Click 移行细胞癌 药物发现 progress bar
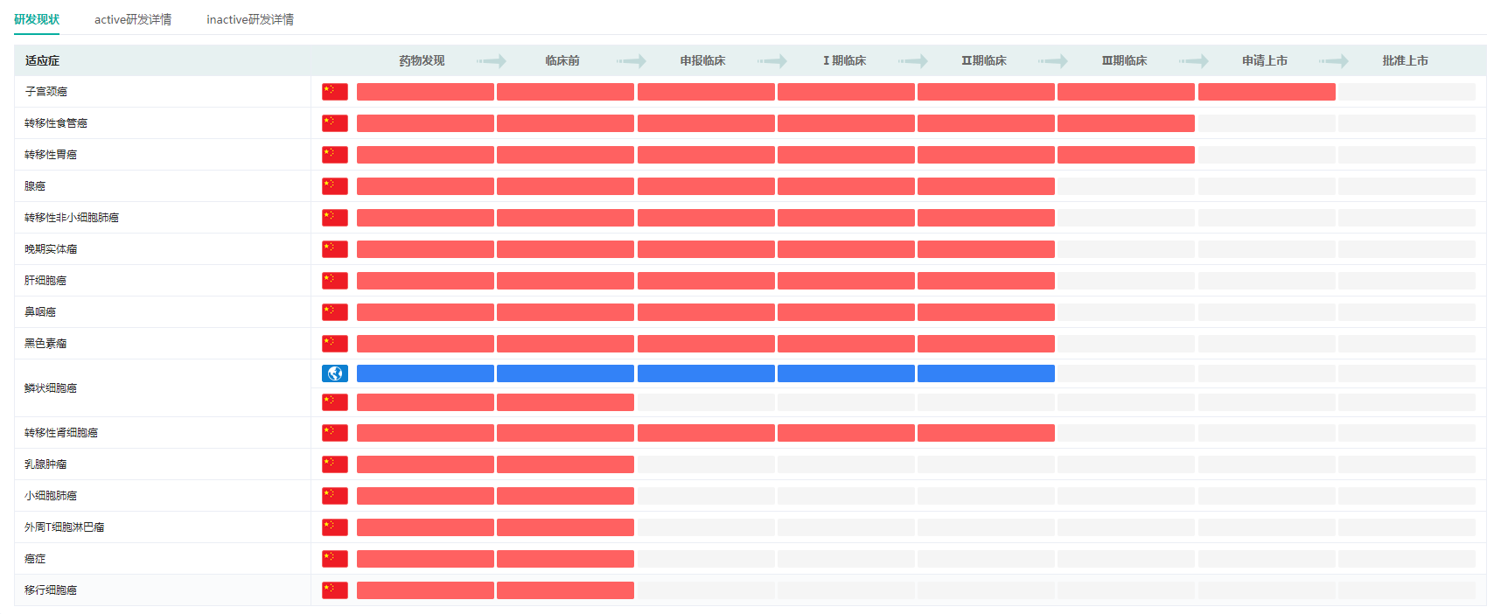Viewport: 1494px width, 614px height. tap(425, 590)
